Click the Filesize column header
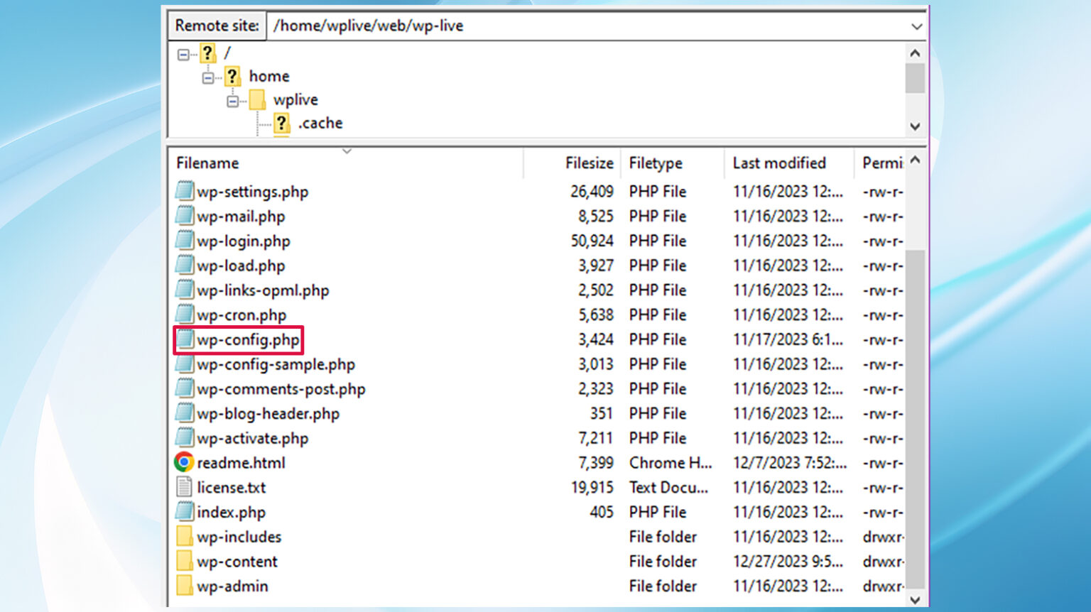1091x612 pixels. pos(589,163)
